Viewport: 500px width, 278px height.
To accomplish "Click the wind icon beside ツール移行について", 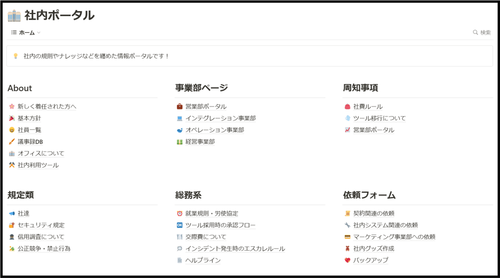I will pos(348,118).
